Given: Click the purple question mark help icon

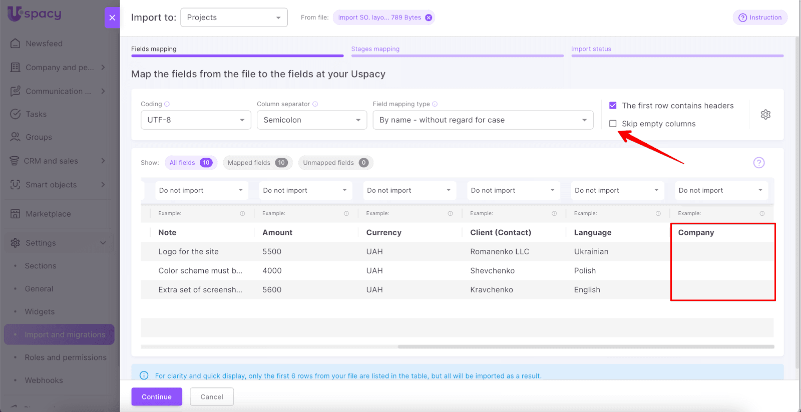Looking at the screenshot, I should 759,163.
